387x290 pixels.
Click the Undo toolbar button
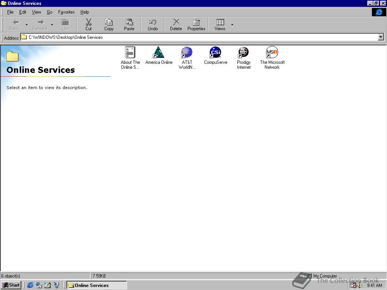tap(153, 25)
